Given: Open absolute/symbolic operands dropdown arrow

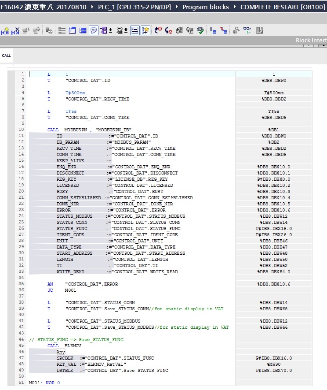Looking at the screenshot, I should tap(110, 31).
